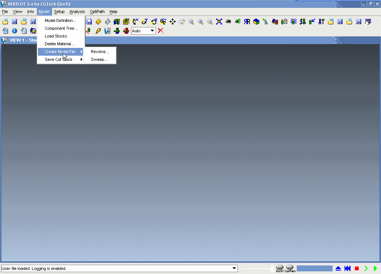Click the Save In-Process file disk icon
The width and height of the screenshot is (381, 274).
click(33, 22)
